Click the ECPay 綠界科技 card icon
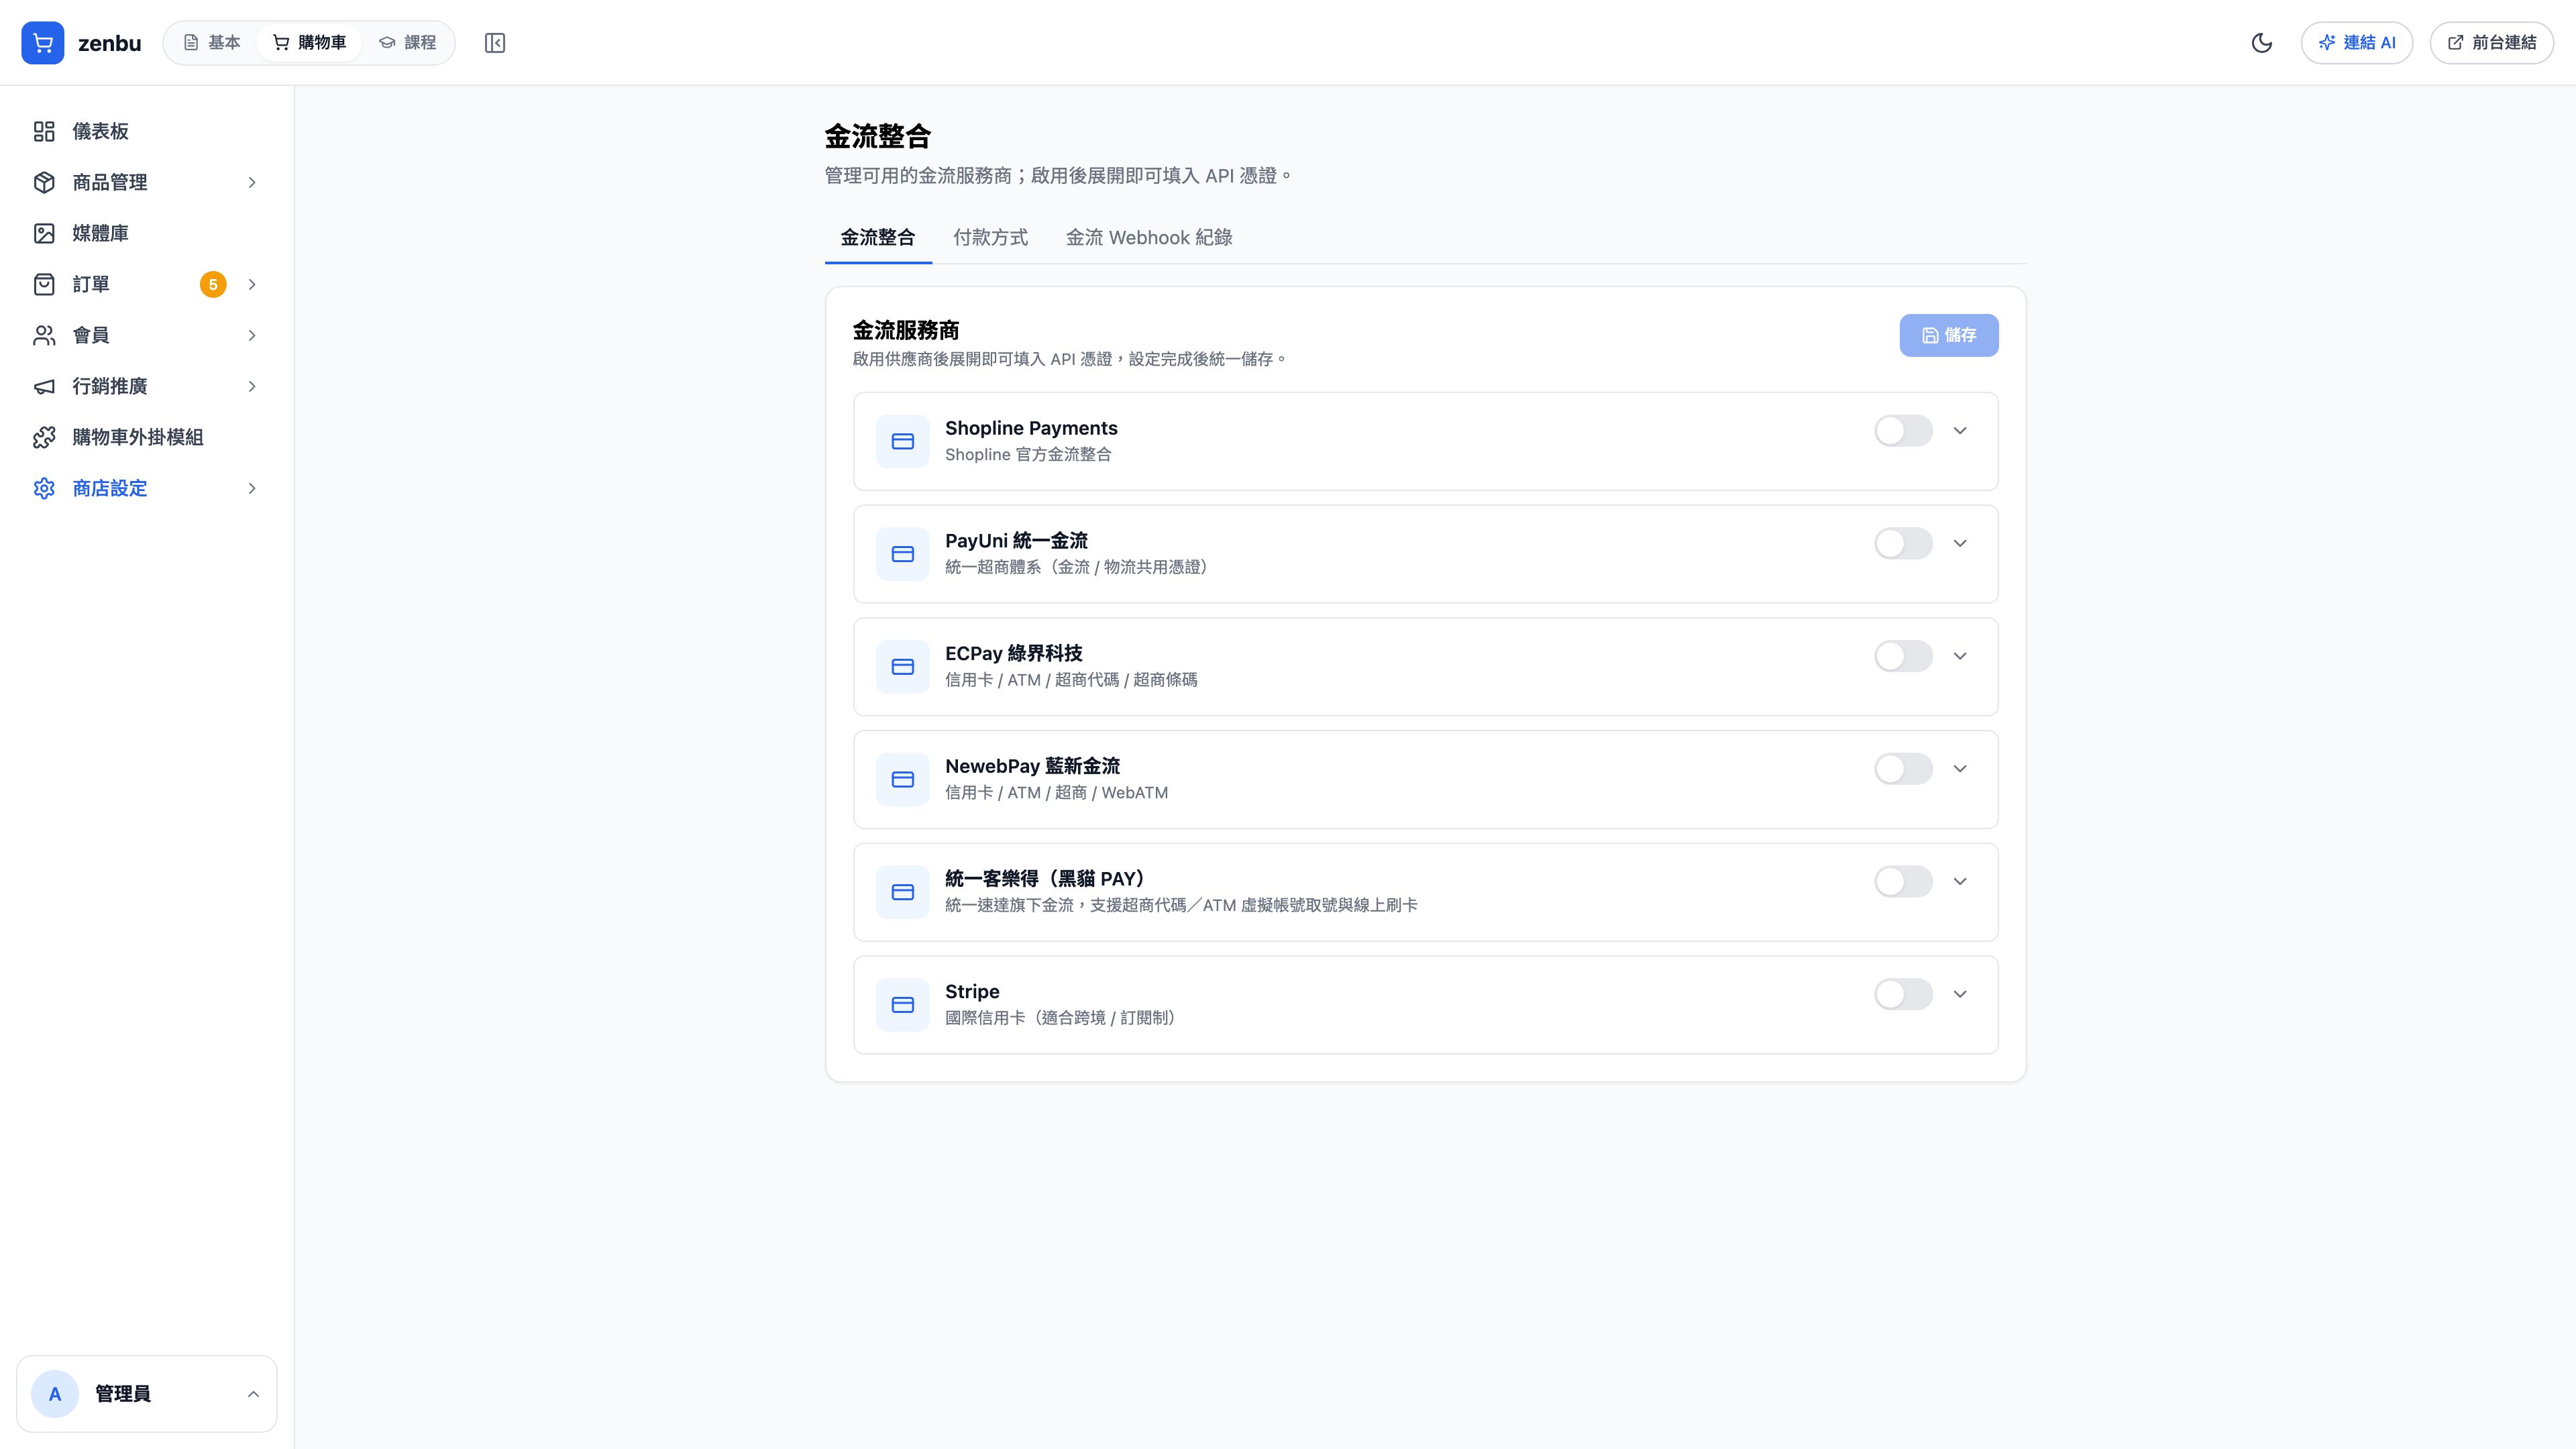This screenshot has height=1449, width=2576. coord(903,667)
